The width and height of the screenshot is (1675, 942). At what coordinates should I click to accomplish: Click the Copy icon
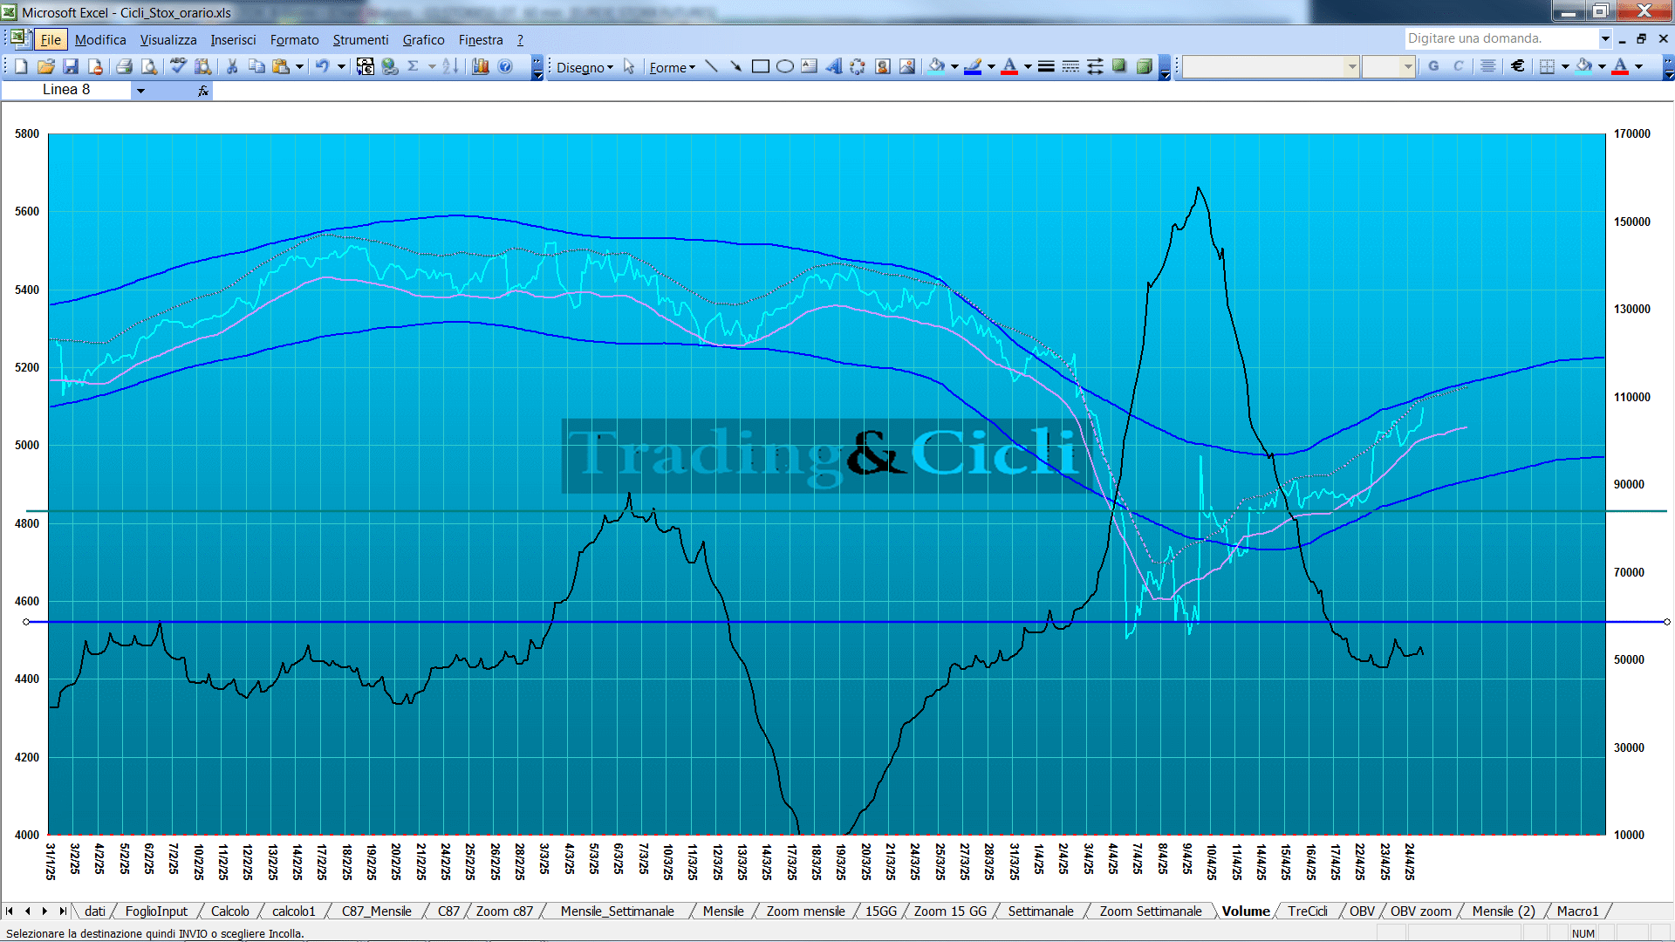tap(256, 66)
